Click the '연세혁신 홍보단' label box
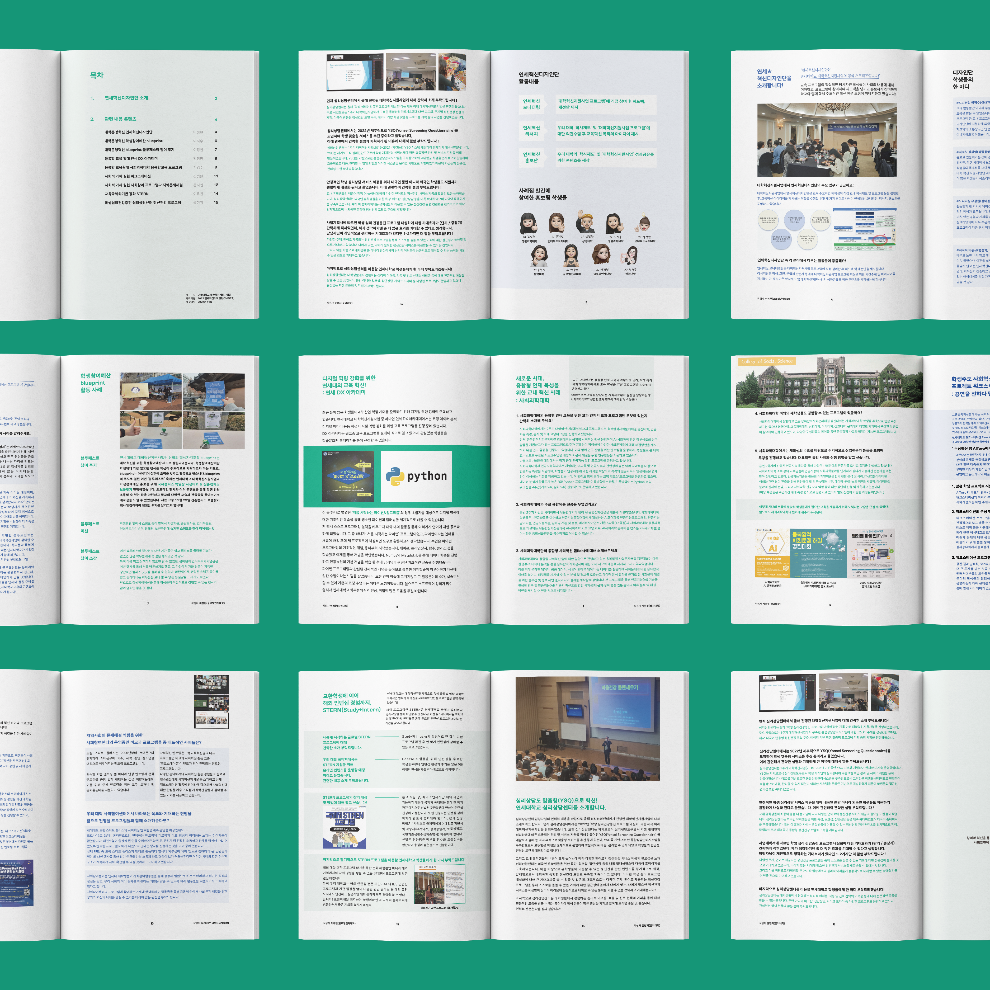 pos(531,157)
